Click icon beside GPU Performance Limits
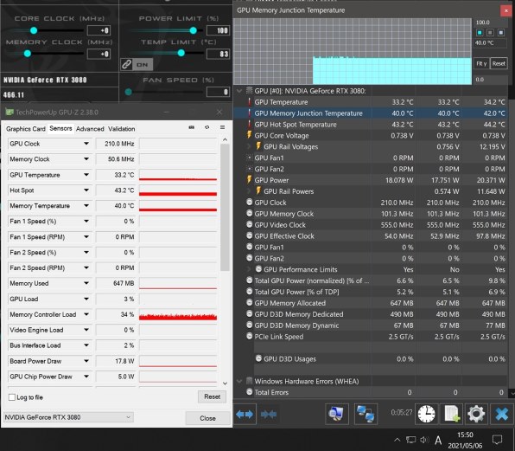The width and height of the screenshot is (515, 451). coord(258,269)
